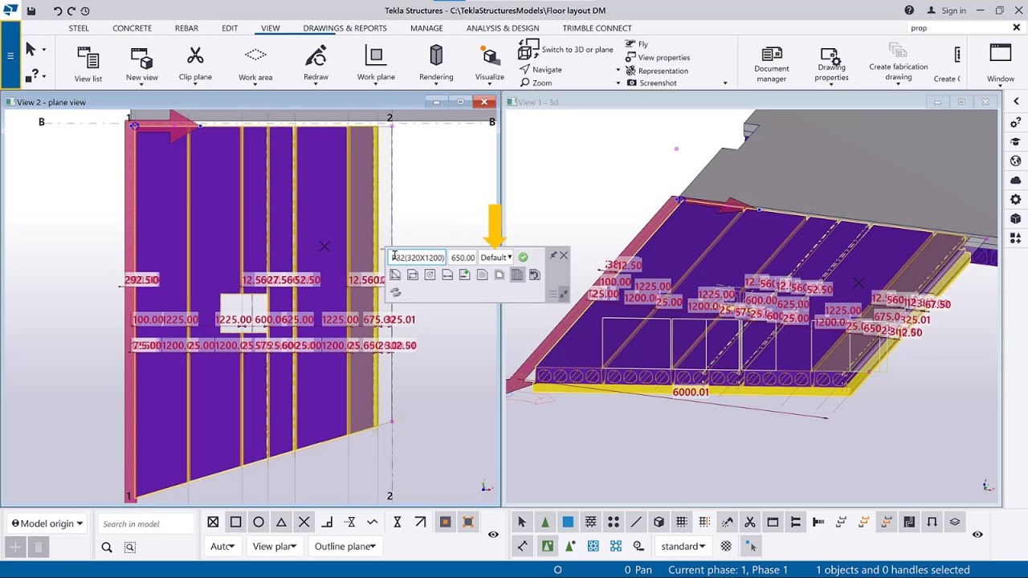Switch to the REBAR ribbon tab

pyautogui.click(x=186, y=28)
